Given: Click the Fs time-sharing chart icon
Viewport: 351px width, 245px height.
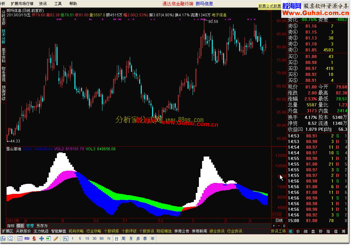Looking at the screenshot, I should click(66, 238).
